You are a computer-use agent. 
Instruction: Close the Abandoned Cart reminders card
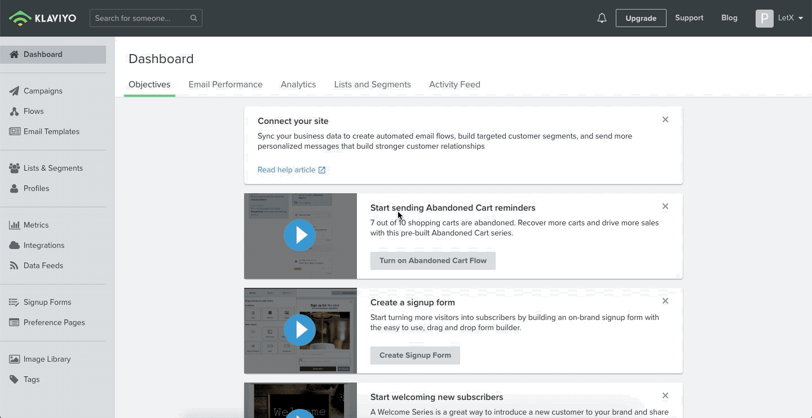click(665, 206)
